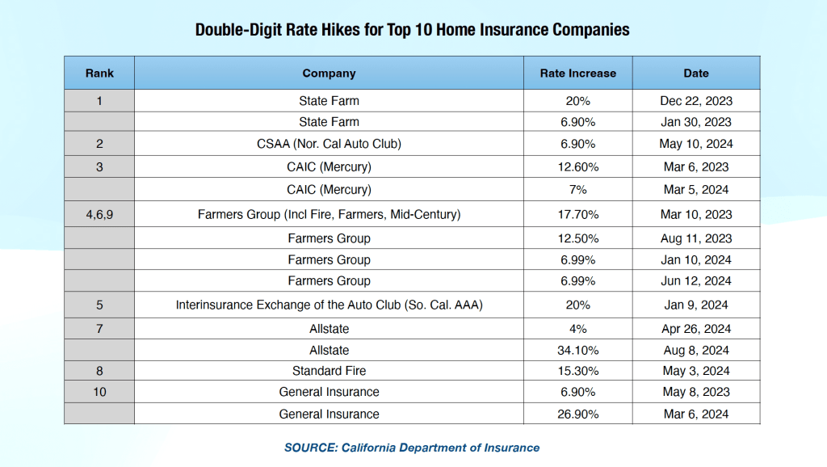Select the Dec 22, 2023 date cell
The image size is (827, 467).
(x=695, y=101)
